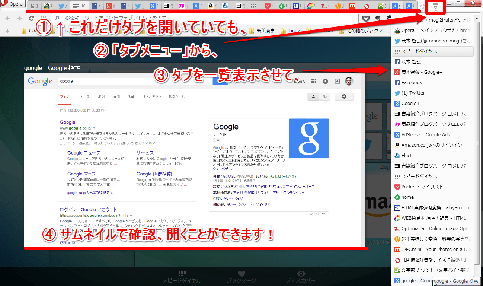Open ブックマーク heart at the bottom bar
Image resolution: width=483 pixels, height=286 pixels.
(x=241, y=277)
